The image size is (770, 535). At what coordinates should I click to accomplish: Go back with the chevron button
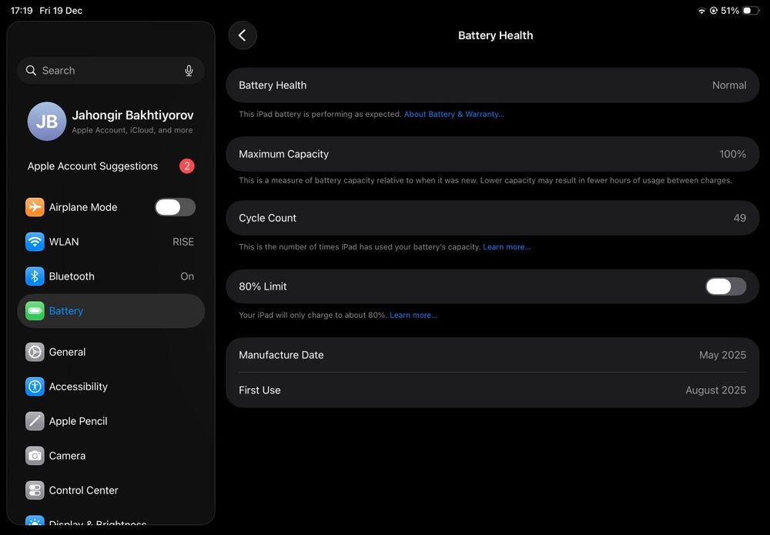pyautogui.click(x=243, y=35)
